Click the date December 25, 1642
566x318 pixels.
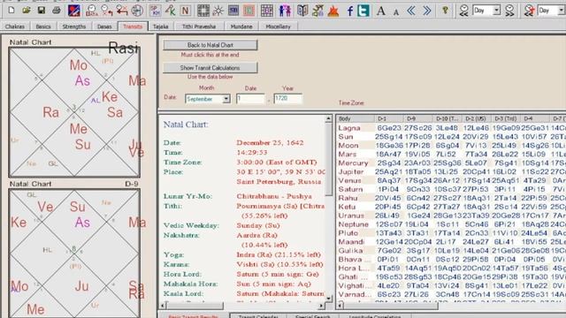270,142
